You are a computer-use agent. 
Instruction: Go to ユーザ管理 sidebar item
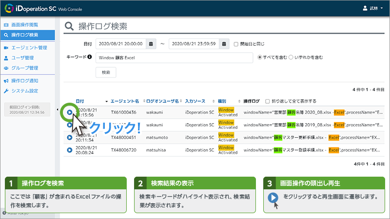22,58
